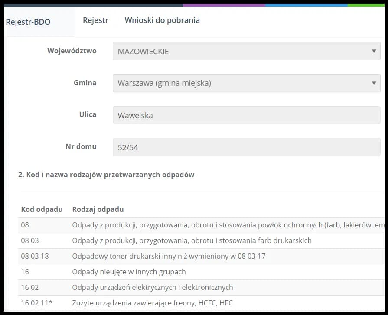Open the Rejestr-BDO tab
Viewport: 388px width, 315px height.
click(x=28, y=22)
